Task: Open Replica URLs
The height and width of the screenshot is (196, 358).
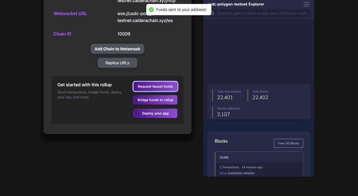Action: pyautogui.click(x=118, y=63)
